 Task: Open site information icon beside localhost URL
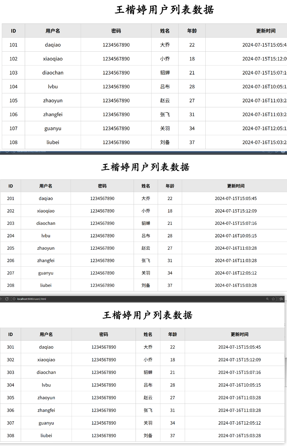(14, 299)
